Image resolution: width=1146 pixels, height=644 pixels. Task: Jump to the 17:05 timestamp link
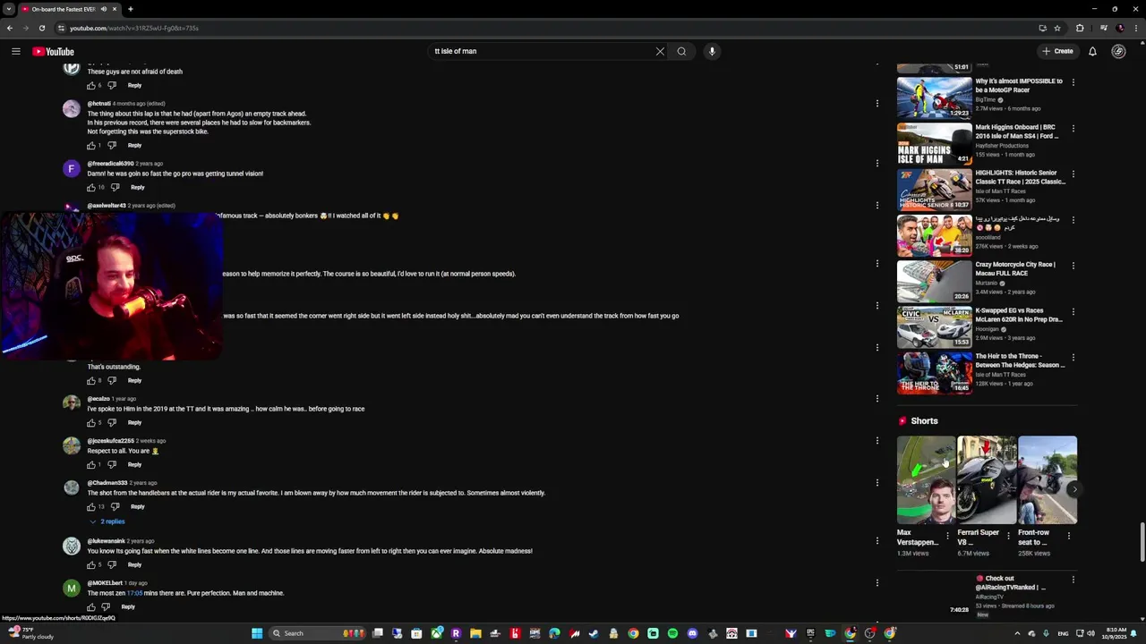[x=134, y=593]
